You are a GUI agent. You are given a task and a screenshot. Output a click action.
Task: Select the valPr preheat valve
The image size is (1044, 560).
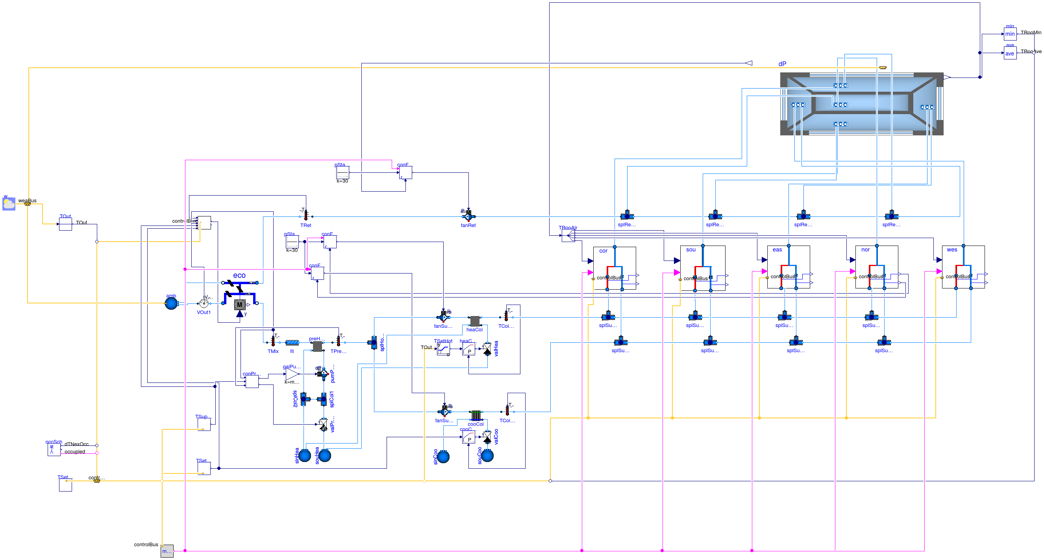click(324, 425)
